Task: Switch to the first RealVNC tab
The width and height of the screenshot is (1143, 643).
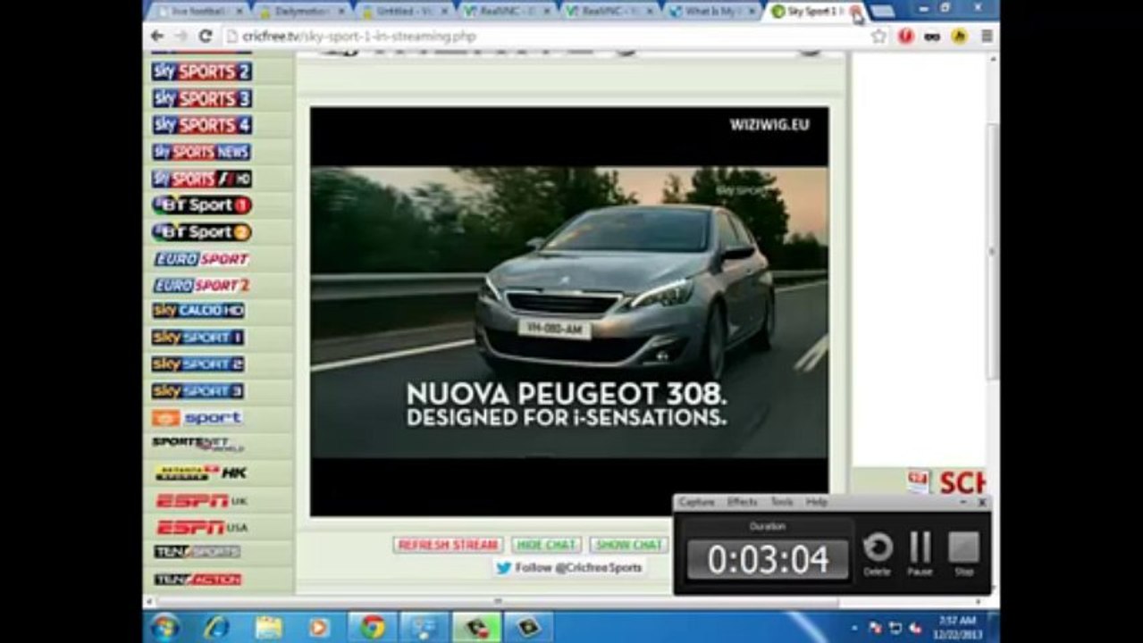Action: [x=505, y=11]
